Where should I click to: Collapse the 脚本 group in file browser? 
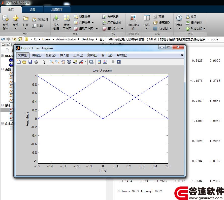(3, 105)
